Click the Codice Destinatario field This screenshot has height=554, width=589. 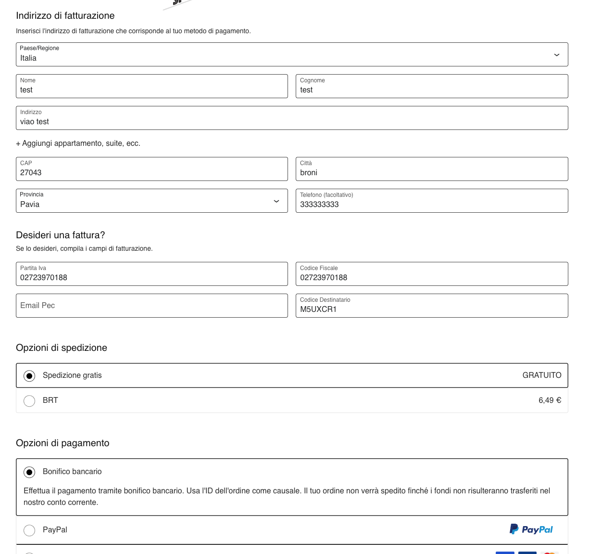(x=432, y=306)
